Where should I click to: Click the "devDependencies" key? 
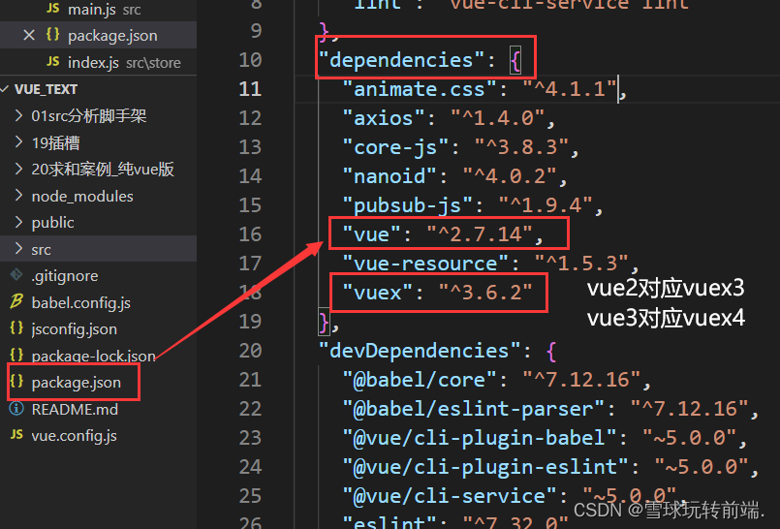click(x=420, y=351)
